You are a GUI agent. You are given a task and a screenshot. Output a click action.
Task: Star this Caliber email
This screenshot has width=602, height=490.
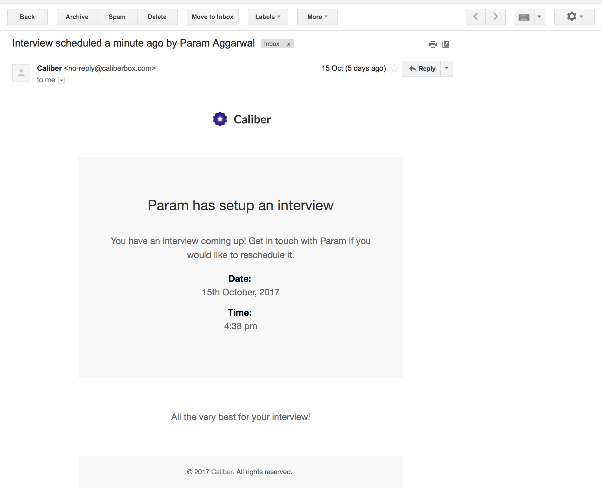tap(394, 68)
